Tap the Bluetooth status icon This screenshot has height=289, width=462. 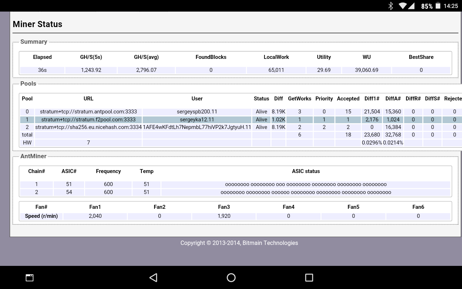point(390,6)
